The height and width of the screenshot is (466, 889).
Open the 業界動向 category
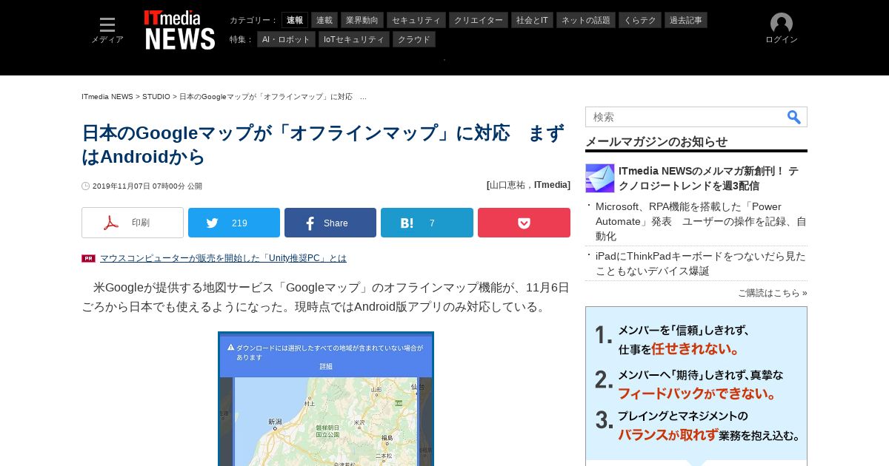tap(362, 20)
